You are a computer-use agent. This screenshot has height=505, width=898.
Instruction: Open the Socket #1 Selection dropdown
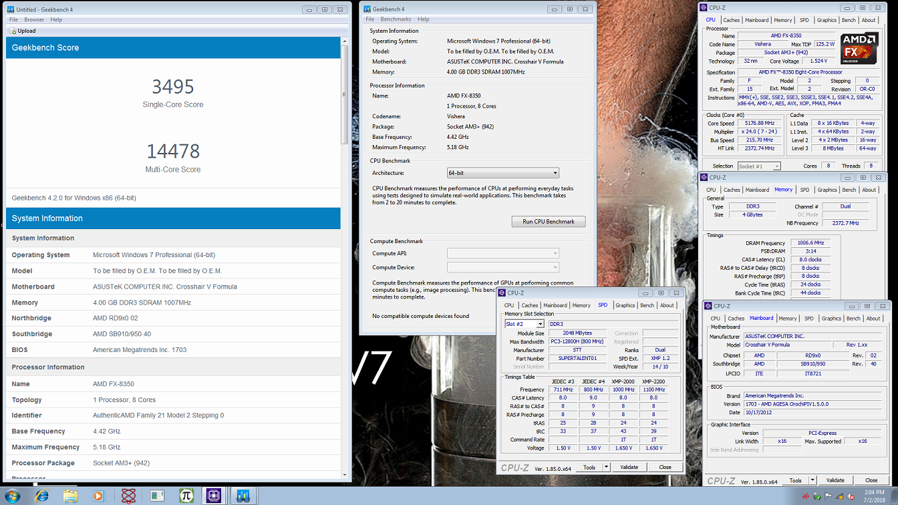(x=759, y=166)
